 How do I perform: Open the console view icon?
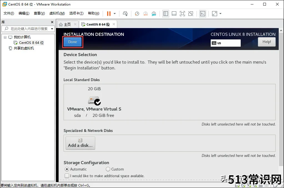203,14
